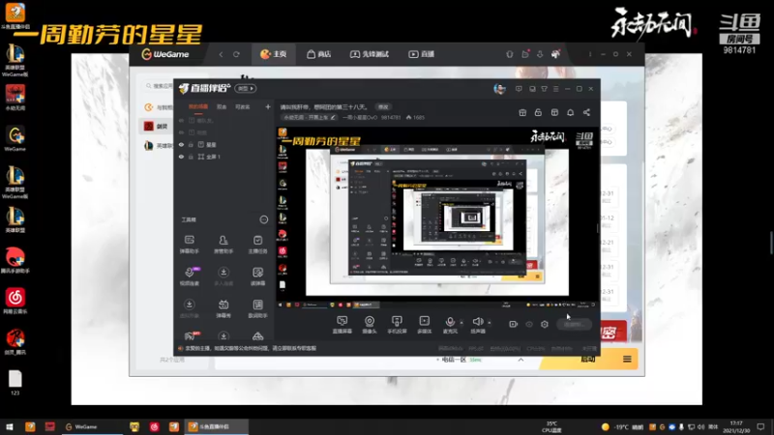Click the start streaming button
The height and width of the screenshot is (435, 774).
(574, 324)
